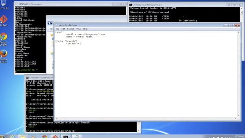Screen dimensions: 245x138
Task: Open the View menu in Notepad
Action: coord(78,29)
